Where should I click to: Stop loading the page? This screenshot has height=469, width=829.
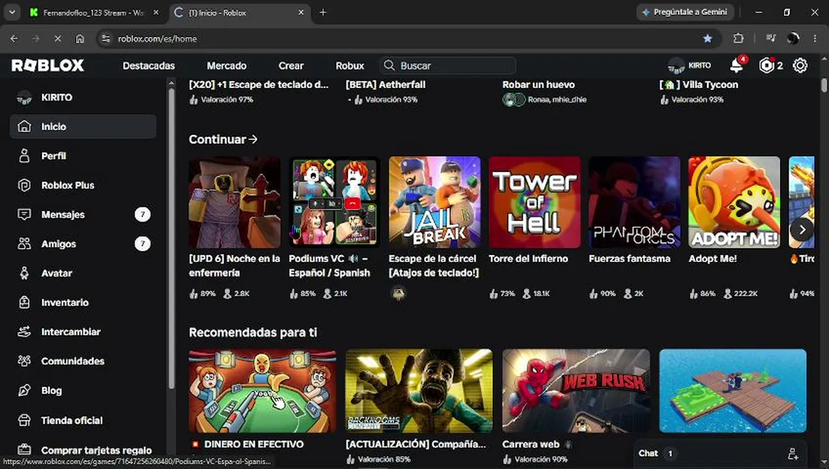[x=57, y=38]
